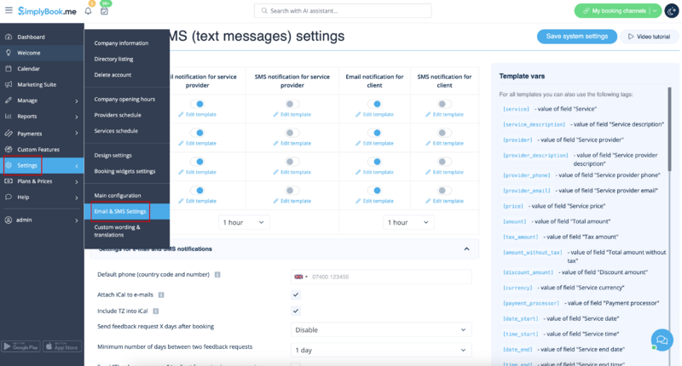Viewport: 682px width, 366px height.
Task: Open My booking channels dropdown arrow
Action: click(655, 11)
